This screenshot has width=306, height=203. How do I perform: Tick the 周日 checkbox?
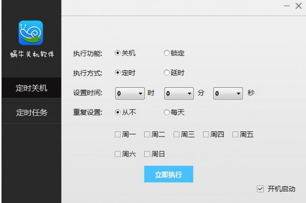click(x=147, y=154)
